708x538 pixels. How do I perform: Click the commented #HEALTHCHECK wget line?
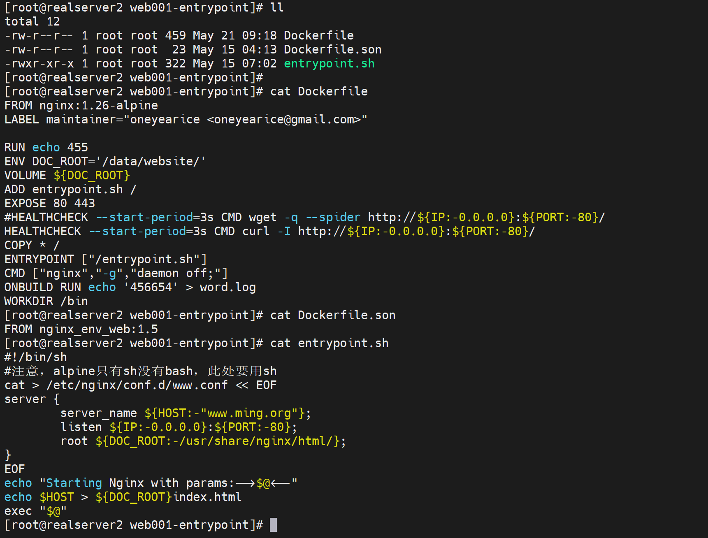[x=304, y=217]
